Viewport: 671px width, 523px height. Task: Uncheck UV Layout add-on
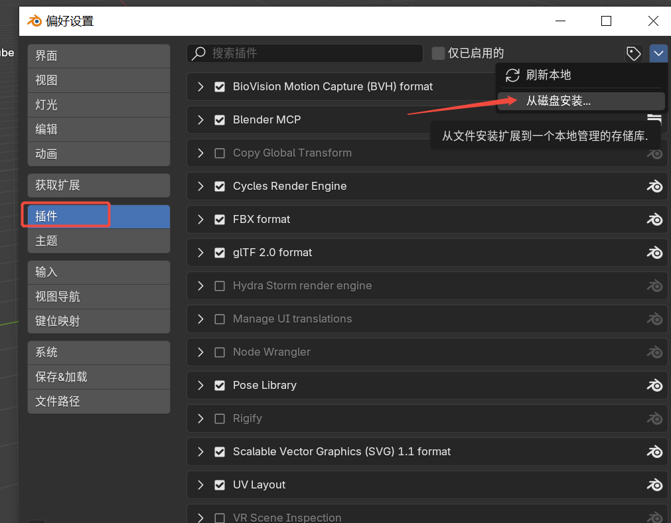pyautogui.click(x=220, y=485)
